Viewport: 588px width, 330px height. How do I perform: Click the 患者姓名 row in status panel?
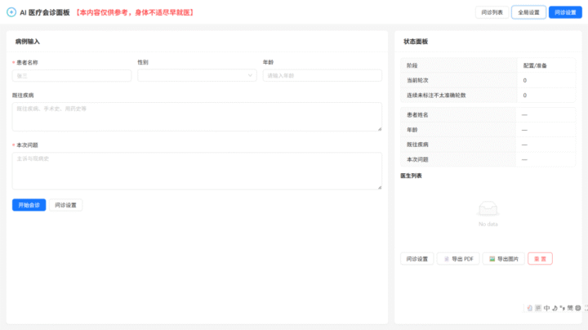[488, 114]
